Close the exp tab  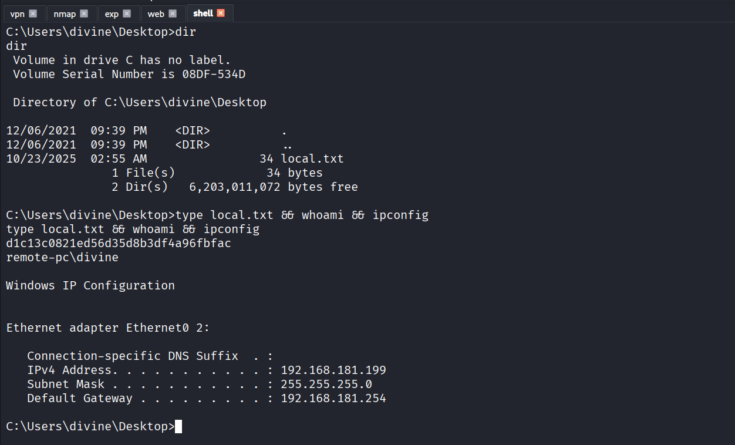pos(127,14)
